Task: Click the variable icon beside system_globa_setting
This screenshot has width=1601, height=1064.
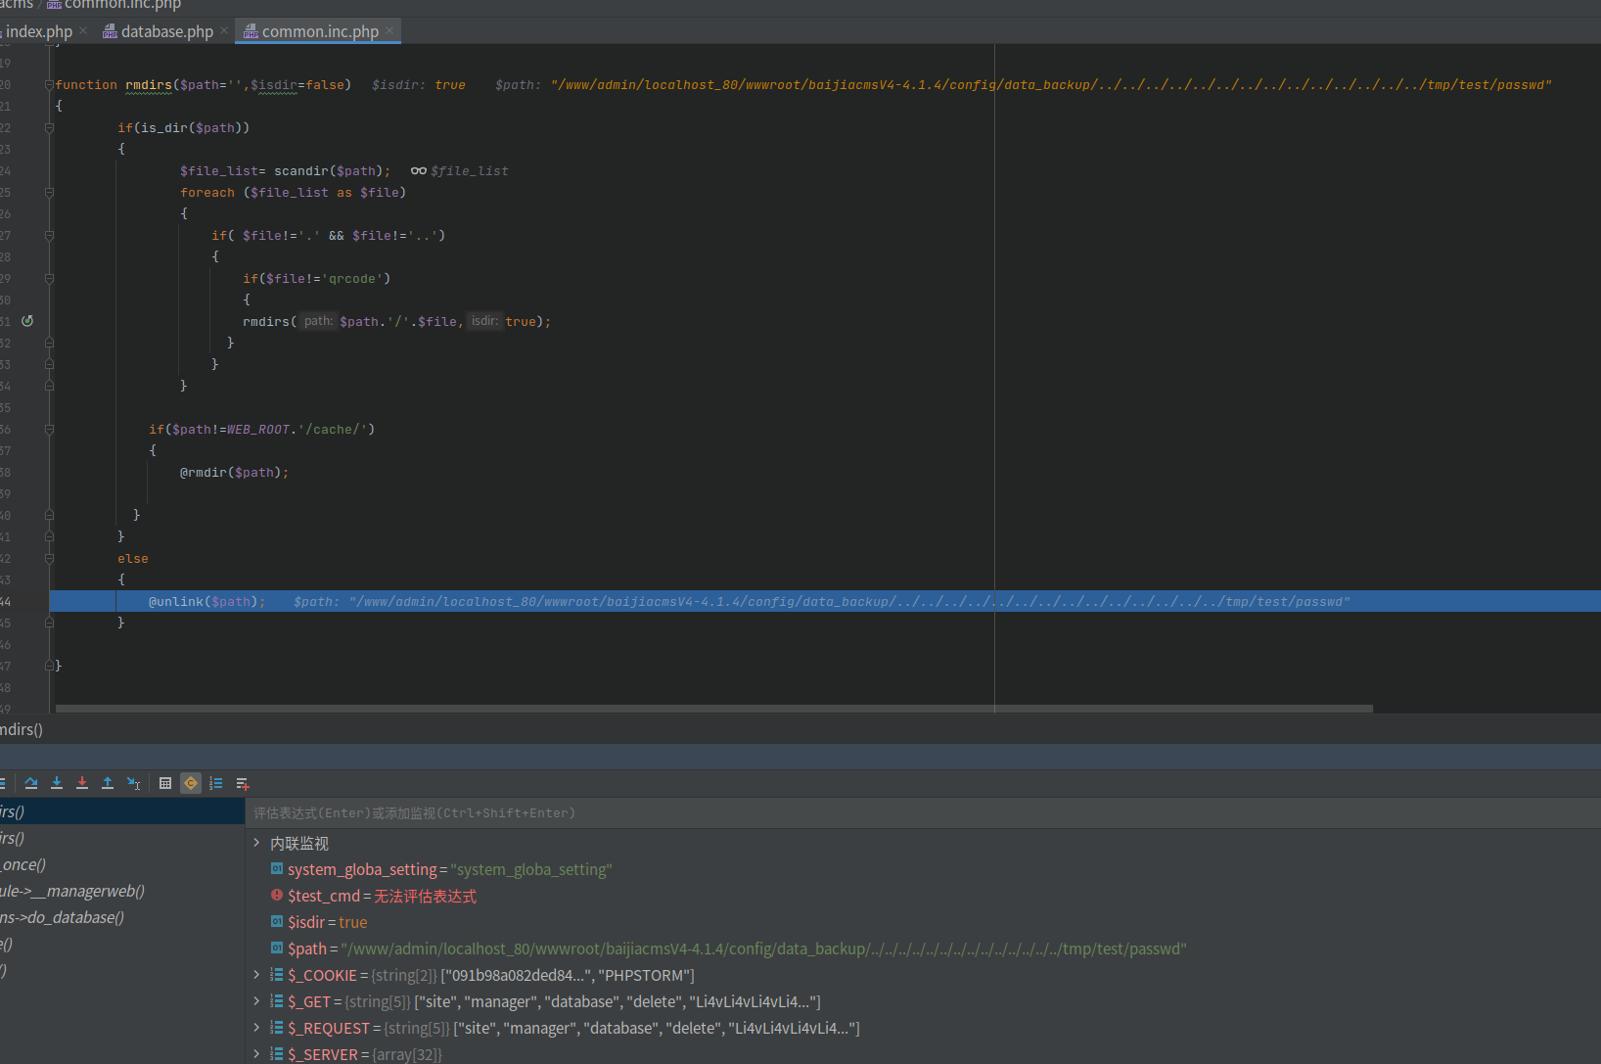Action: coord(277,869)
